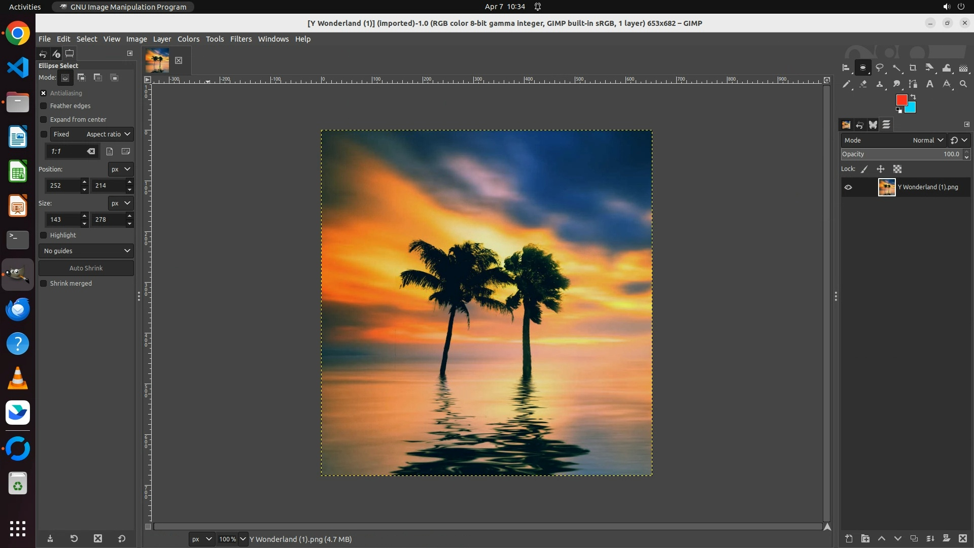Select the Crop tool
This screenshot has width=974, height=548.
(913, 67)
